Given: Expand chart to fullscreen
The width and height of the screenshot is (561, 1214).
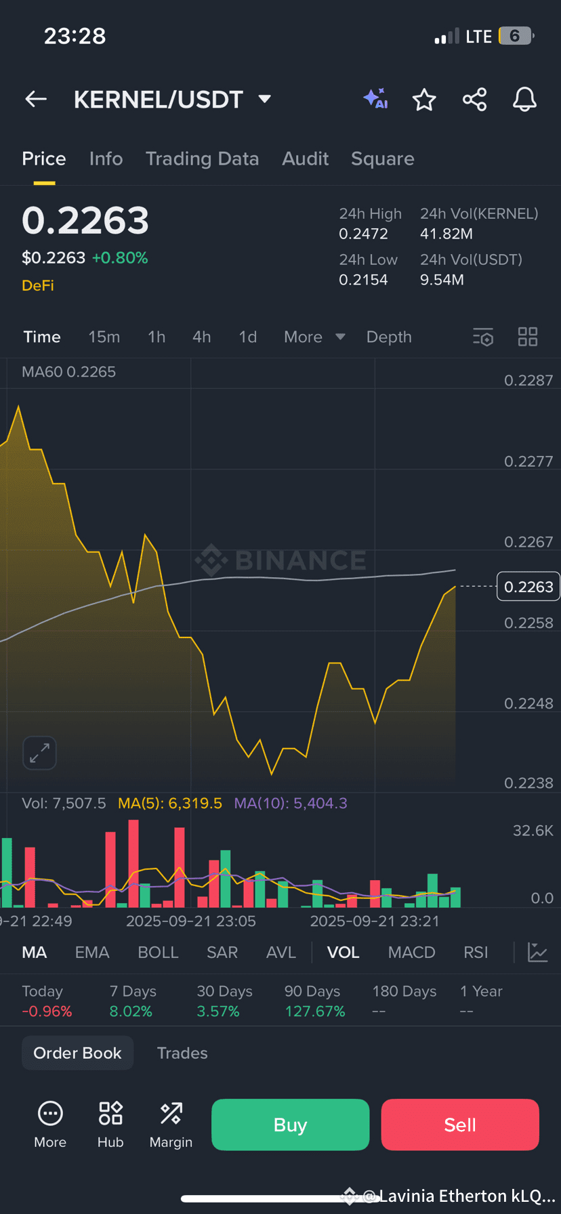Looking at the screenshot, I should point(39,753).
